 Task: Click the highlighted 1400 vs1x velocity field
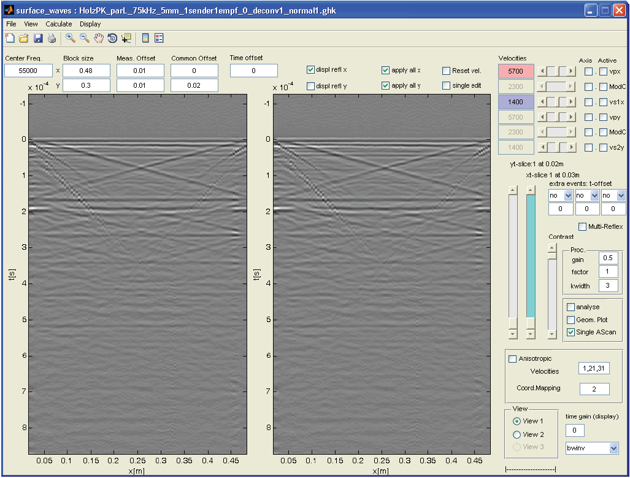(516, 102)
